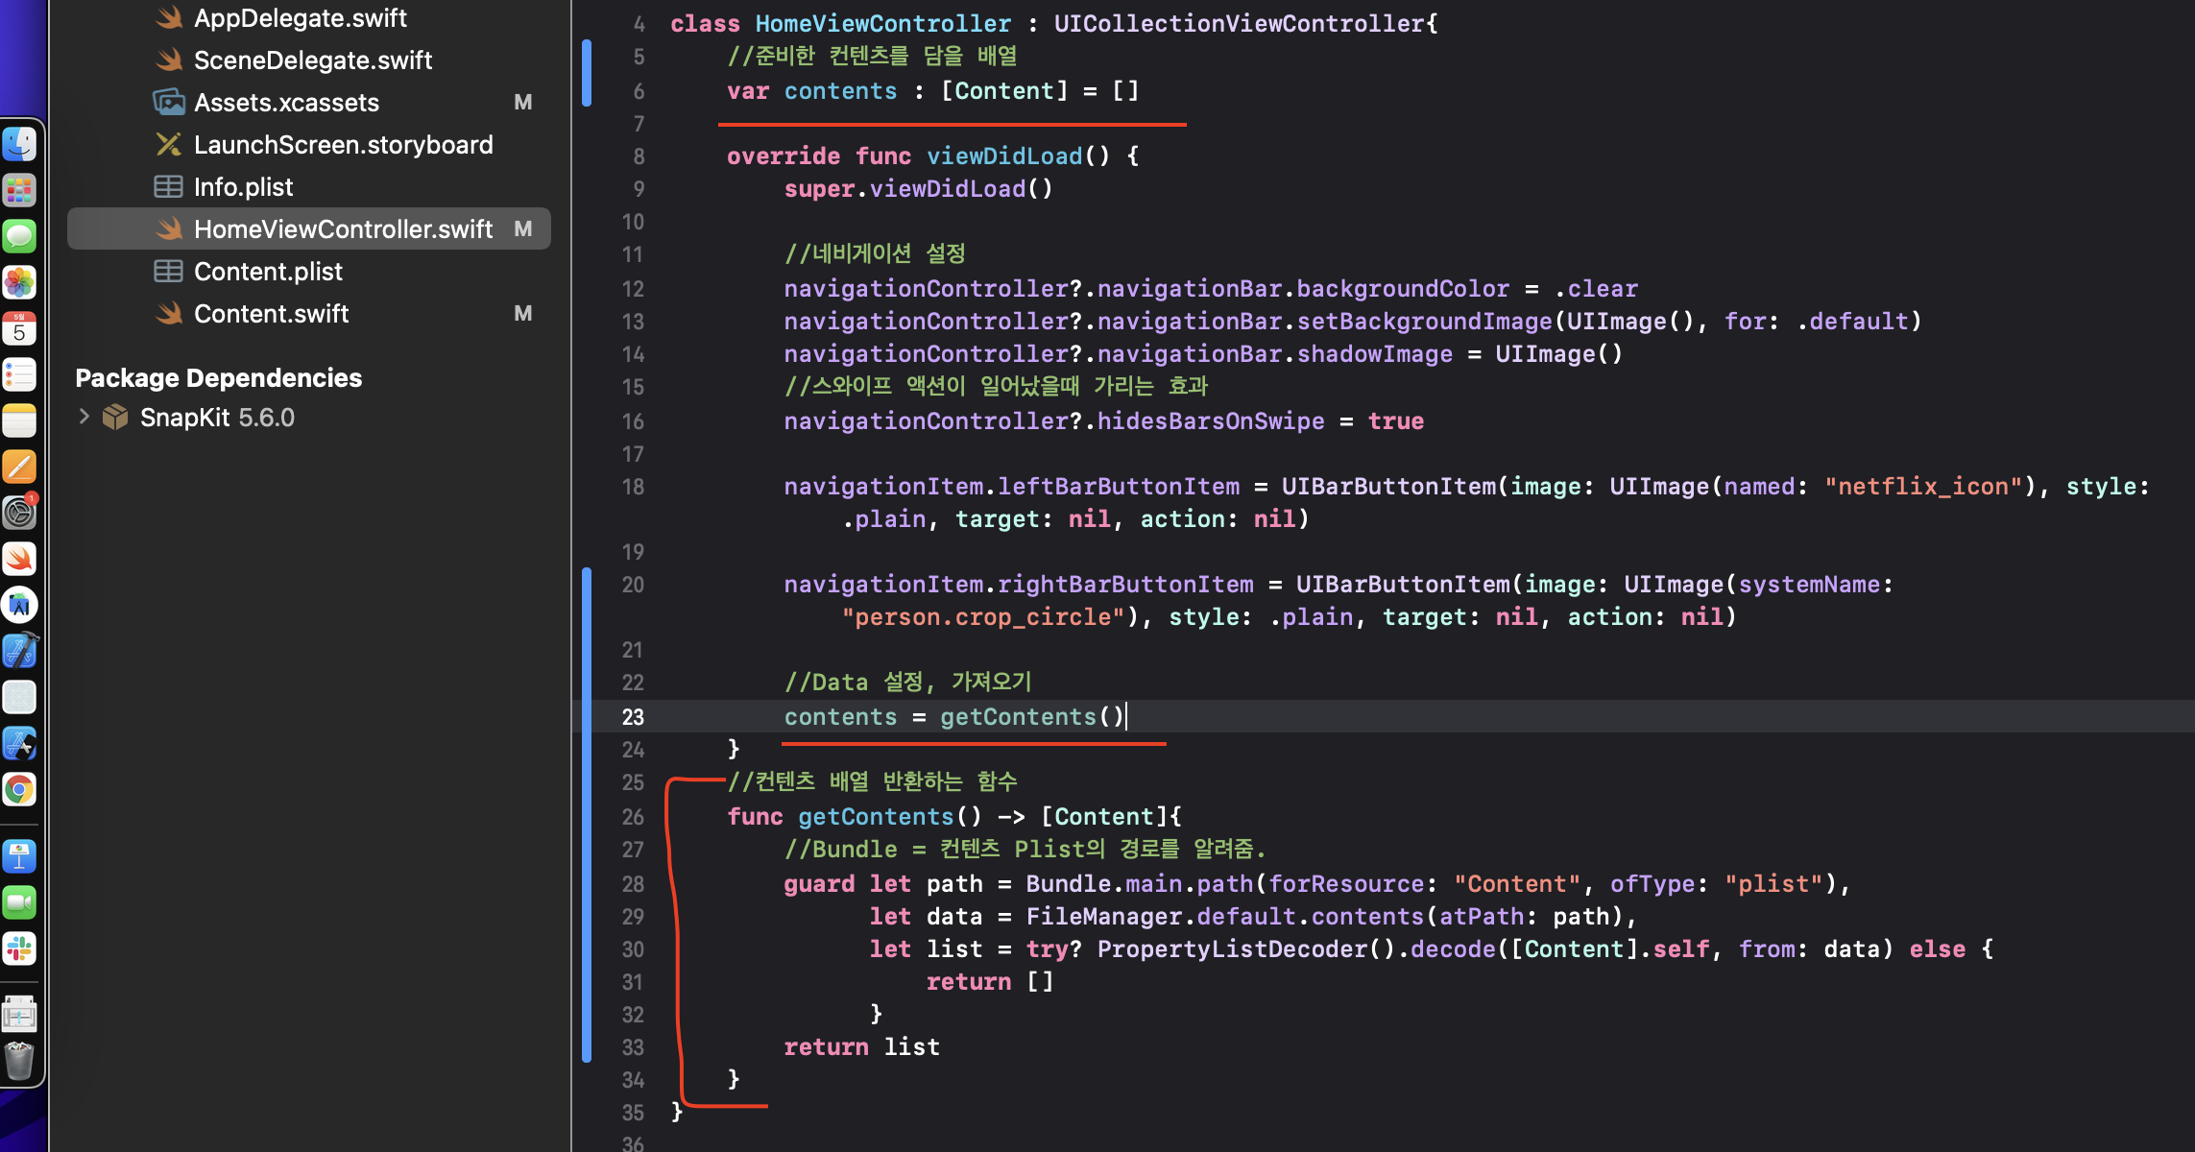
Task: Select SceneDelegate.swift file
Action: tap(312, 60)
